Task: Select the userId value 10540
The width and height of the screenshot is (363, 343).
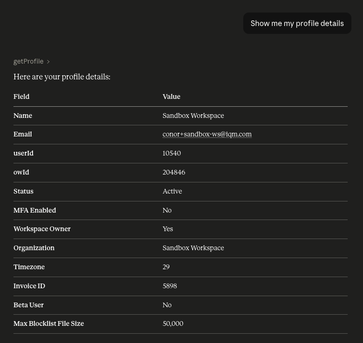Action: (172, 153)
